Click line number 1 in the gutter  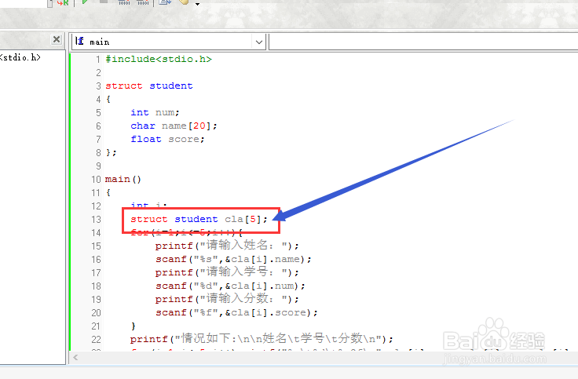click(x=98, y=60)
